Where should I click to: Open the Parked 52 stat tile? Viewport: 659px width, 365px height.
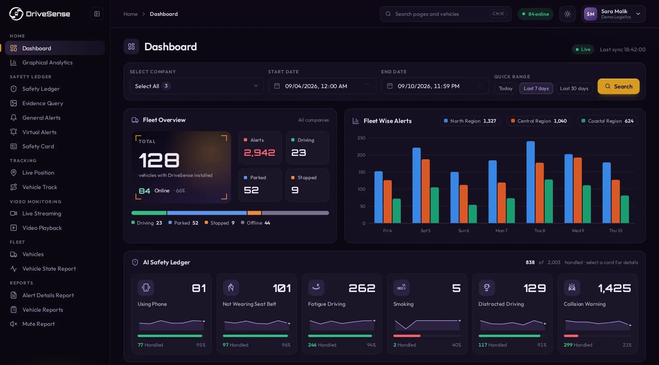(260, 185)
